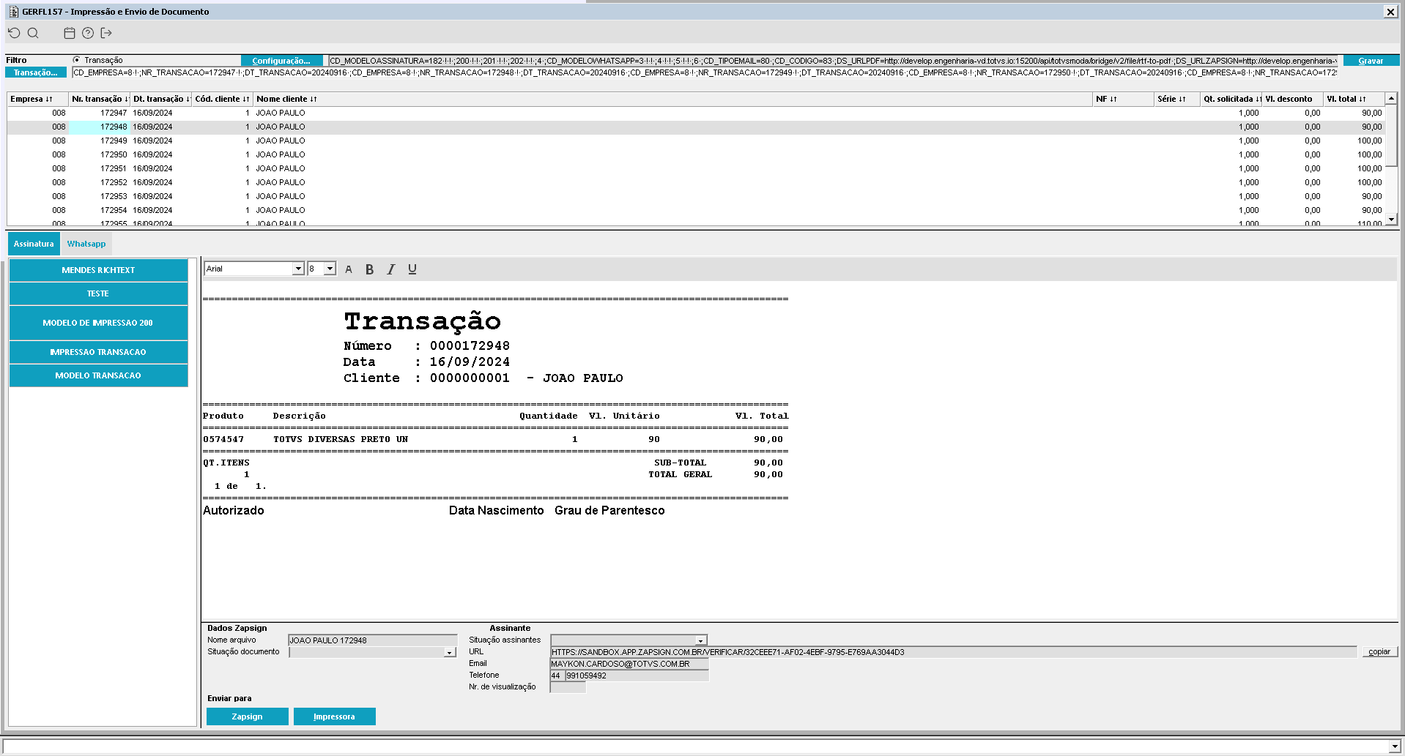Click the Configuração button
1405x756 pixels.
point(281,61)
